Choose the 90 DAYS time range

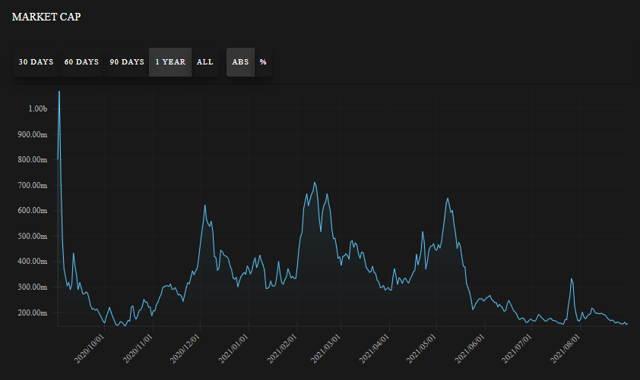126,62
